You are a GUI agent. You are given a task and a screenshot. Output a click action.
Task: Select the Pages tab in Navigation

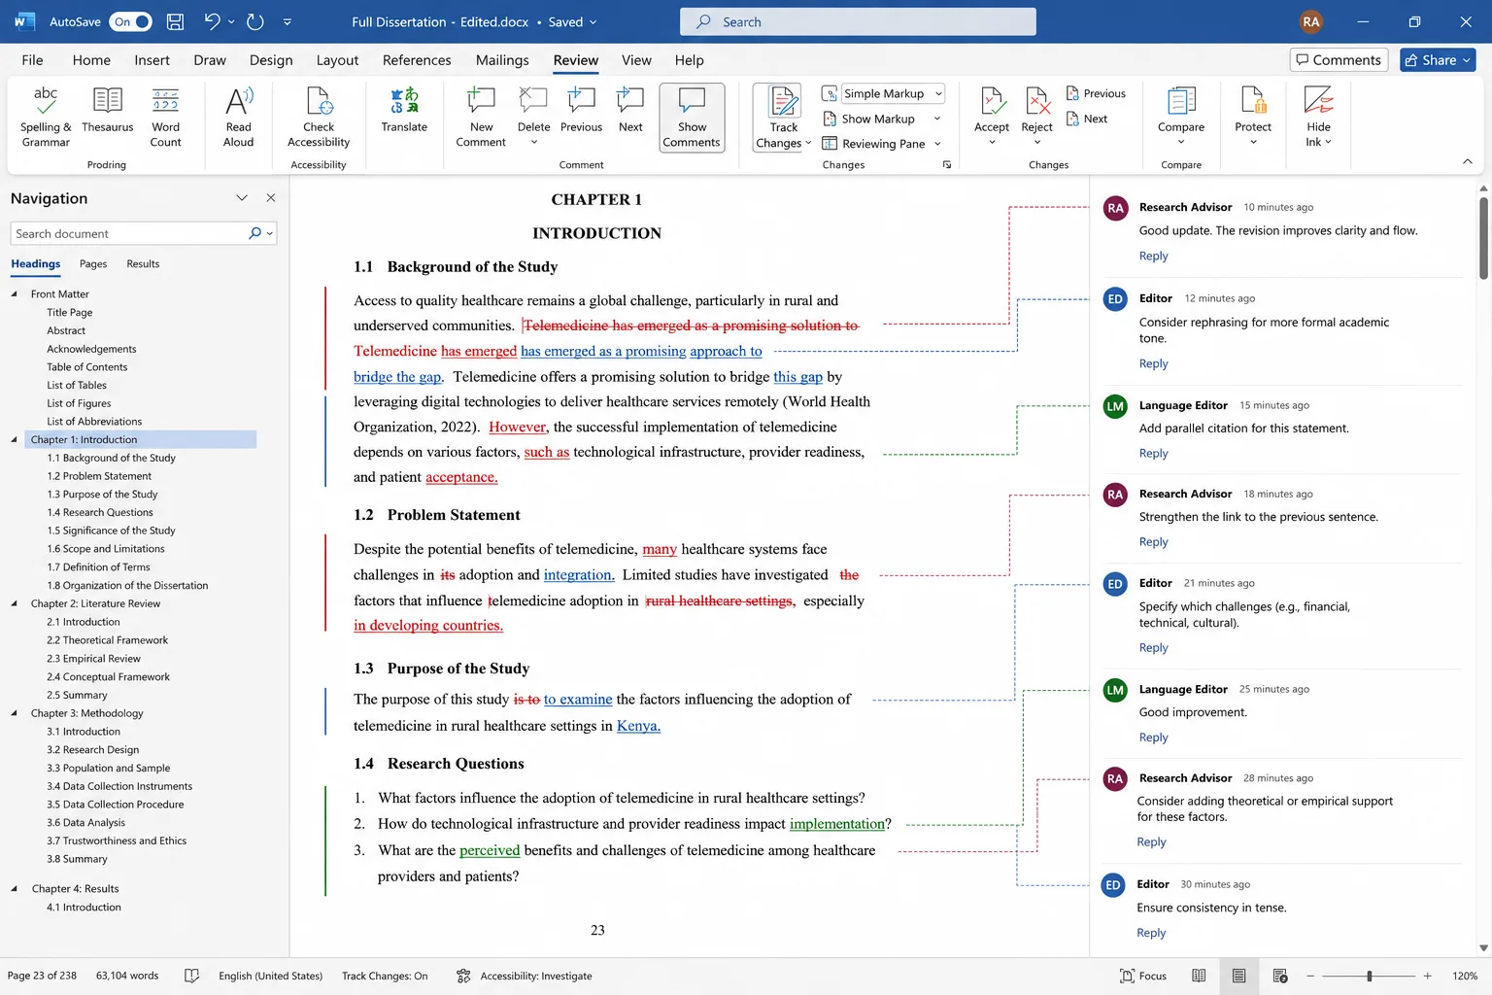(93, 264)
